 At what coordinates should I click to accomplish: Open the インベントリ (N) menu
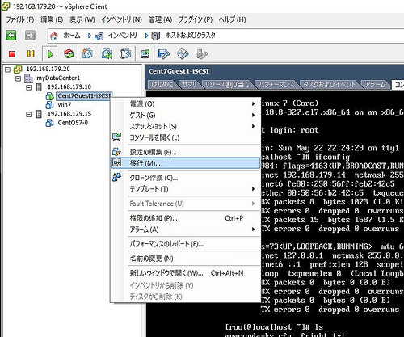pos(121,19)
